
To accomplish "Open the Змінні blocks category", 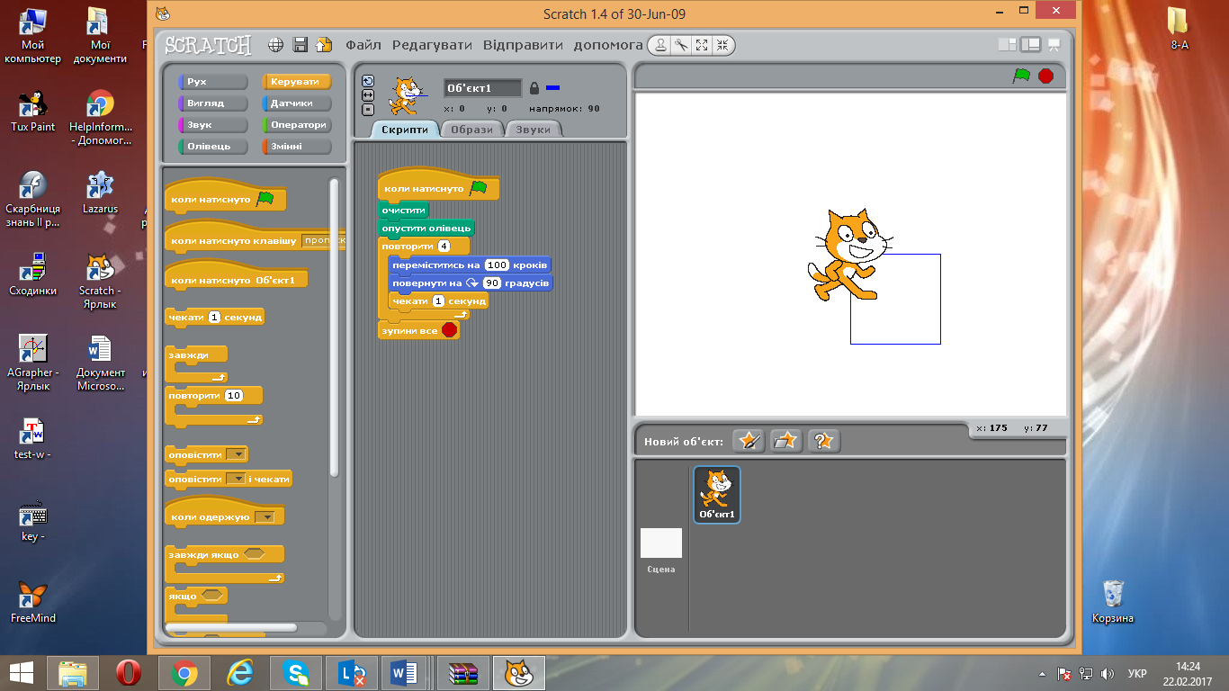I will tap(297, 147).
